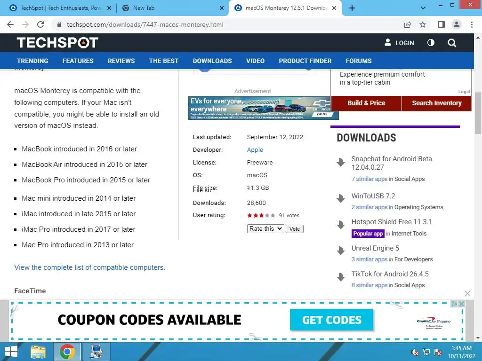Open THE BEST menu

[x=163, y=61]
